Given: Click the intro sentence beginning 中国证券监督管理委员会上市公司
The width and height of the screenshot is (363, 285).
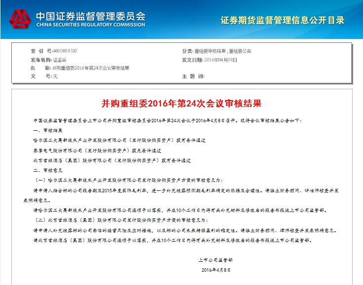Looking at the screenshot, I should coord(167,120).
